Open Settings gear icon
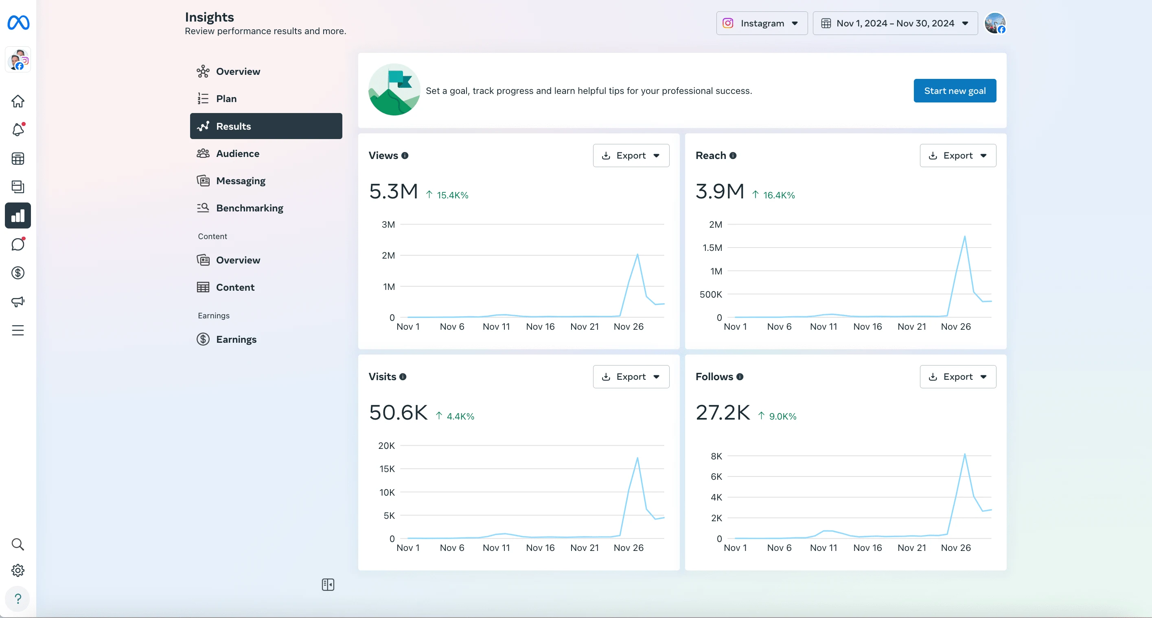Screen dimensions: 1152x618 click(18, 570)
